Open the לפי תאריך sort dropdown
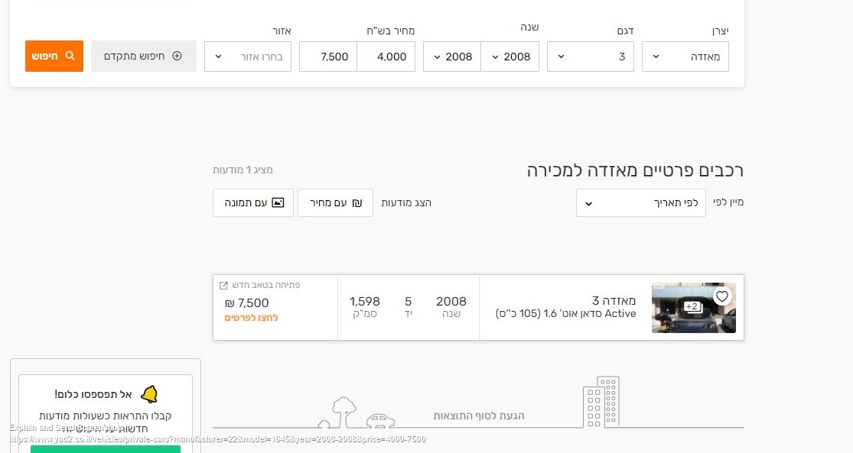Viewport: 853px width, 453px height. coord(641,202)
